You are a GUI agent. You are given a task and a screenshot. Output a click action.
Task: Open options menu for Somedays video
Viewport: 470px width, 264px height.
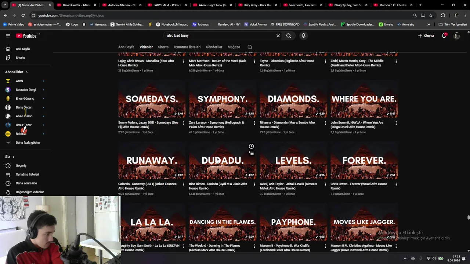pos(184,123)
